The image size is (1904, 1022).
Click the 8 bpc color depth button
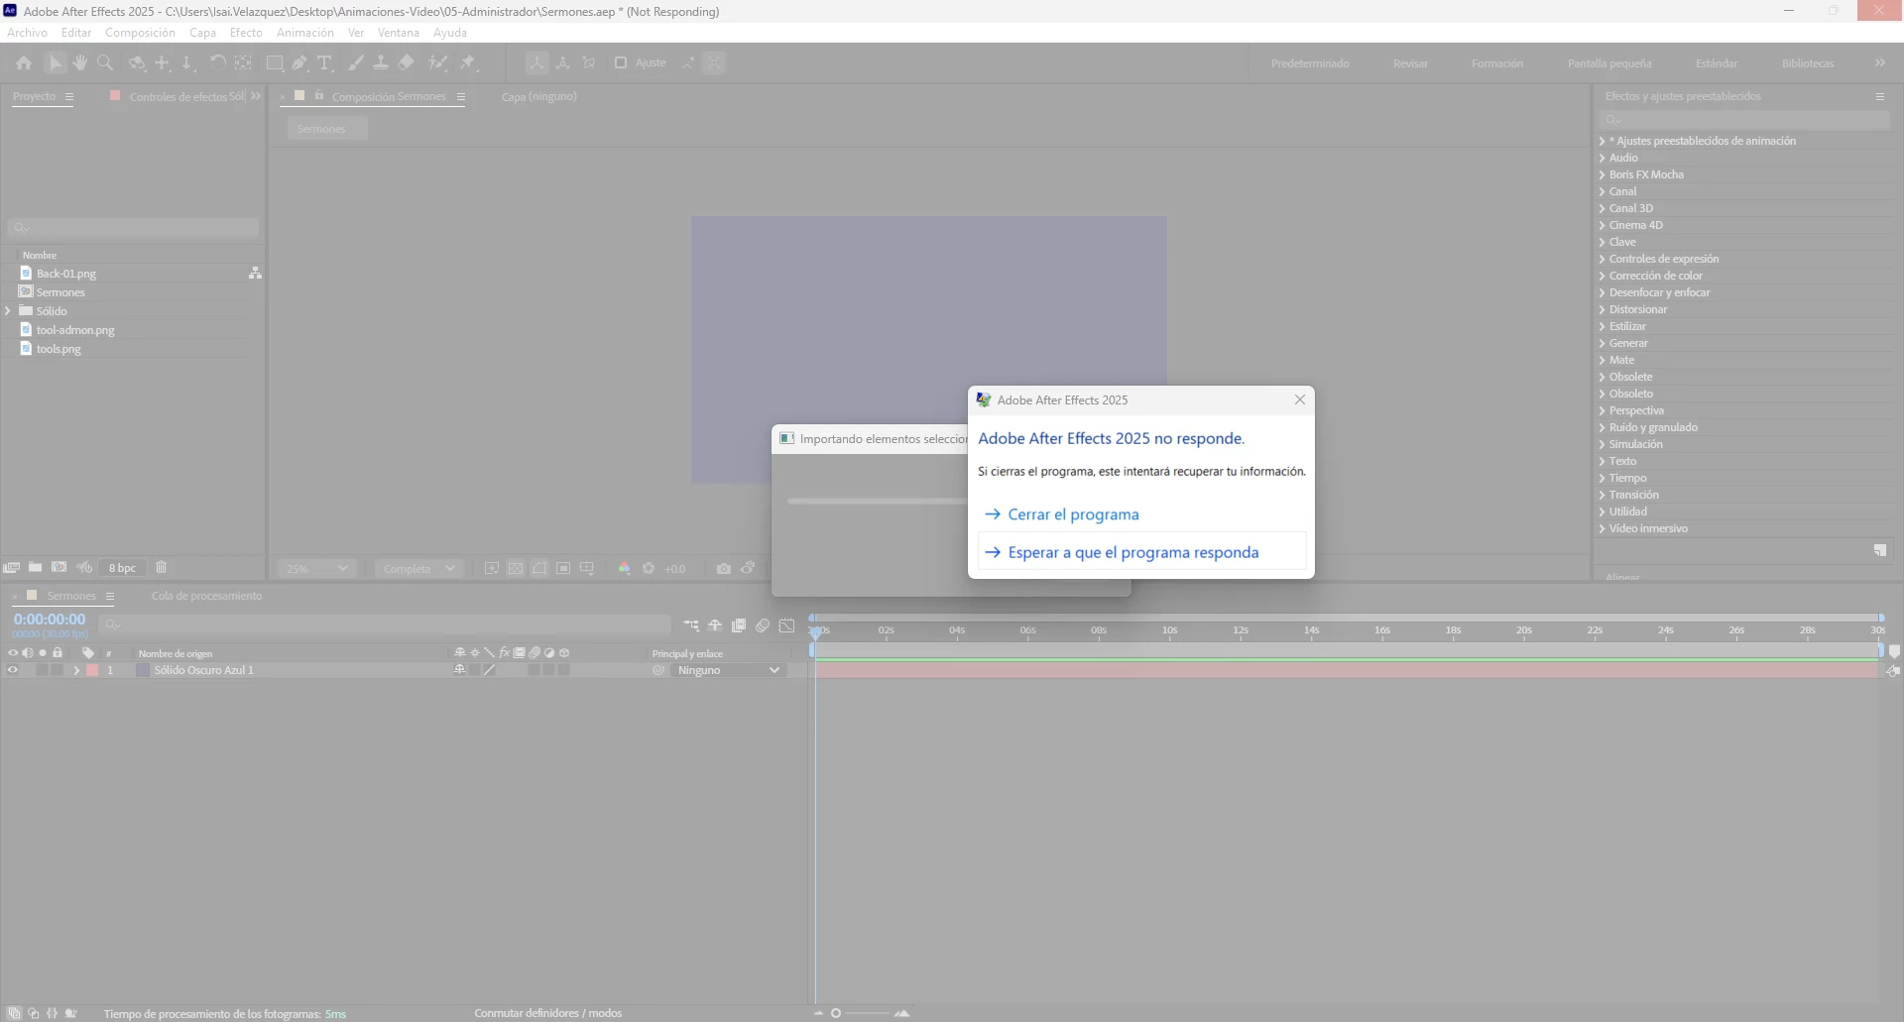[x=122, y=568]
